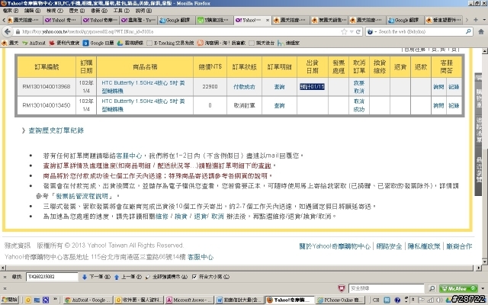
Task: Open the 檔案 menu
Action: pos(10,11)
